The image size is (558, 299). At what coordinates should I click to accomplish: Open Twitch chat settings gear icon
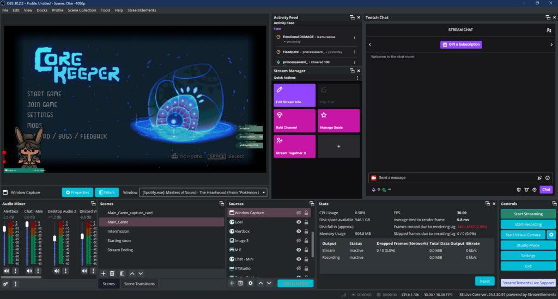click(x=535, y=190)
